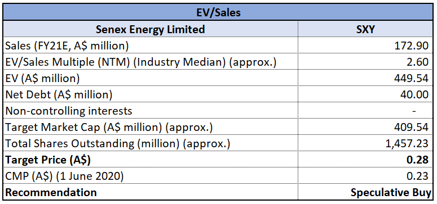437x204 pixels.
Task: Select the 2.60 multiple value cell
Action: tap(365, 62)
